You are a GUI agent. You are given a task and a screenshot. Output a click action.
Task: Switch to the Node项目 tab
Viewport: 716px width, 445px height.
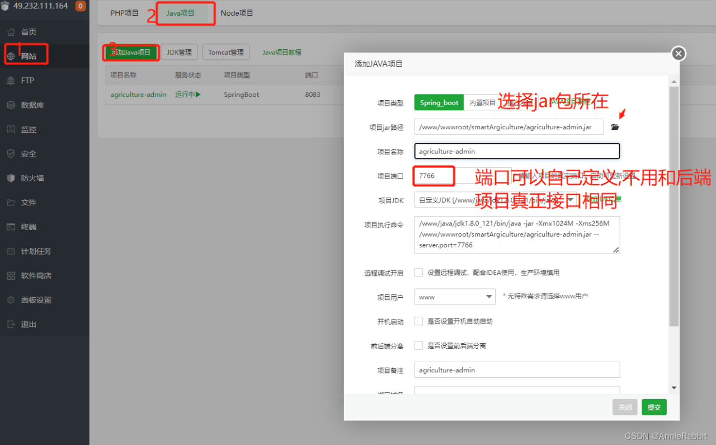pos(236,12)
